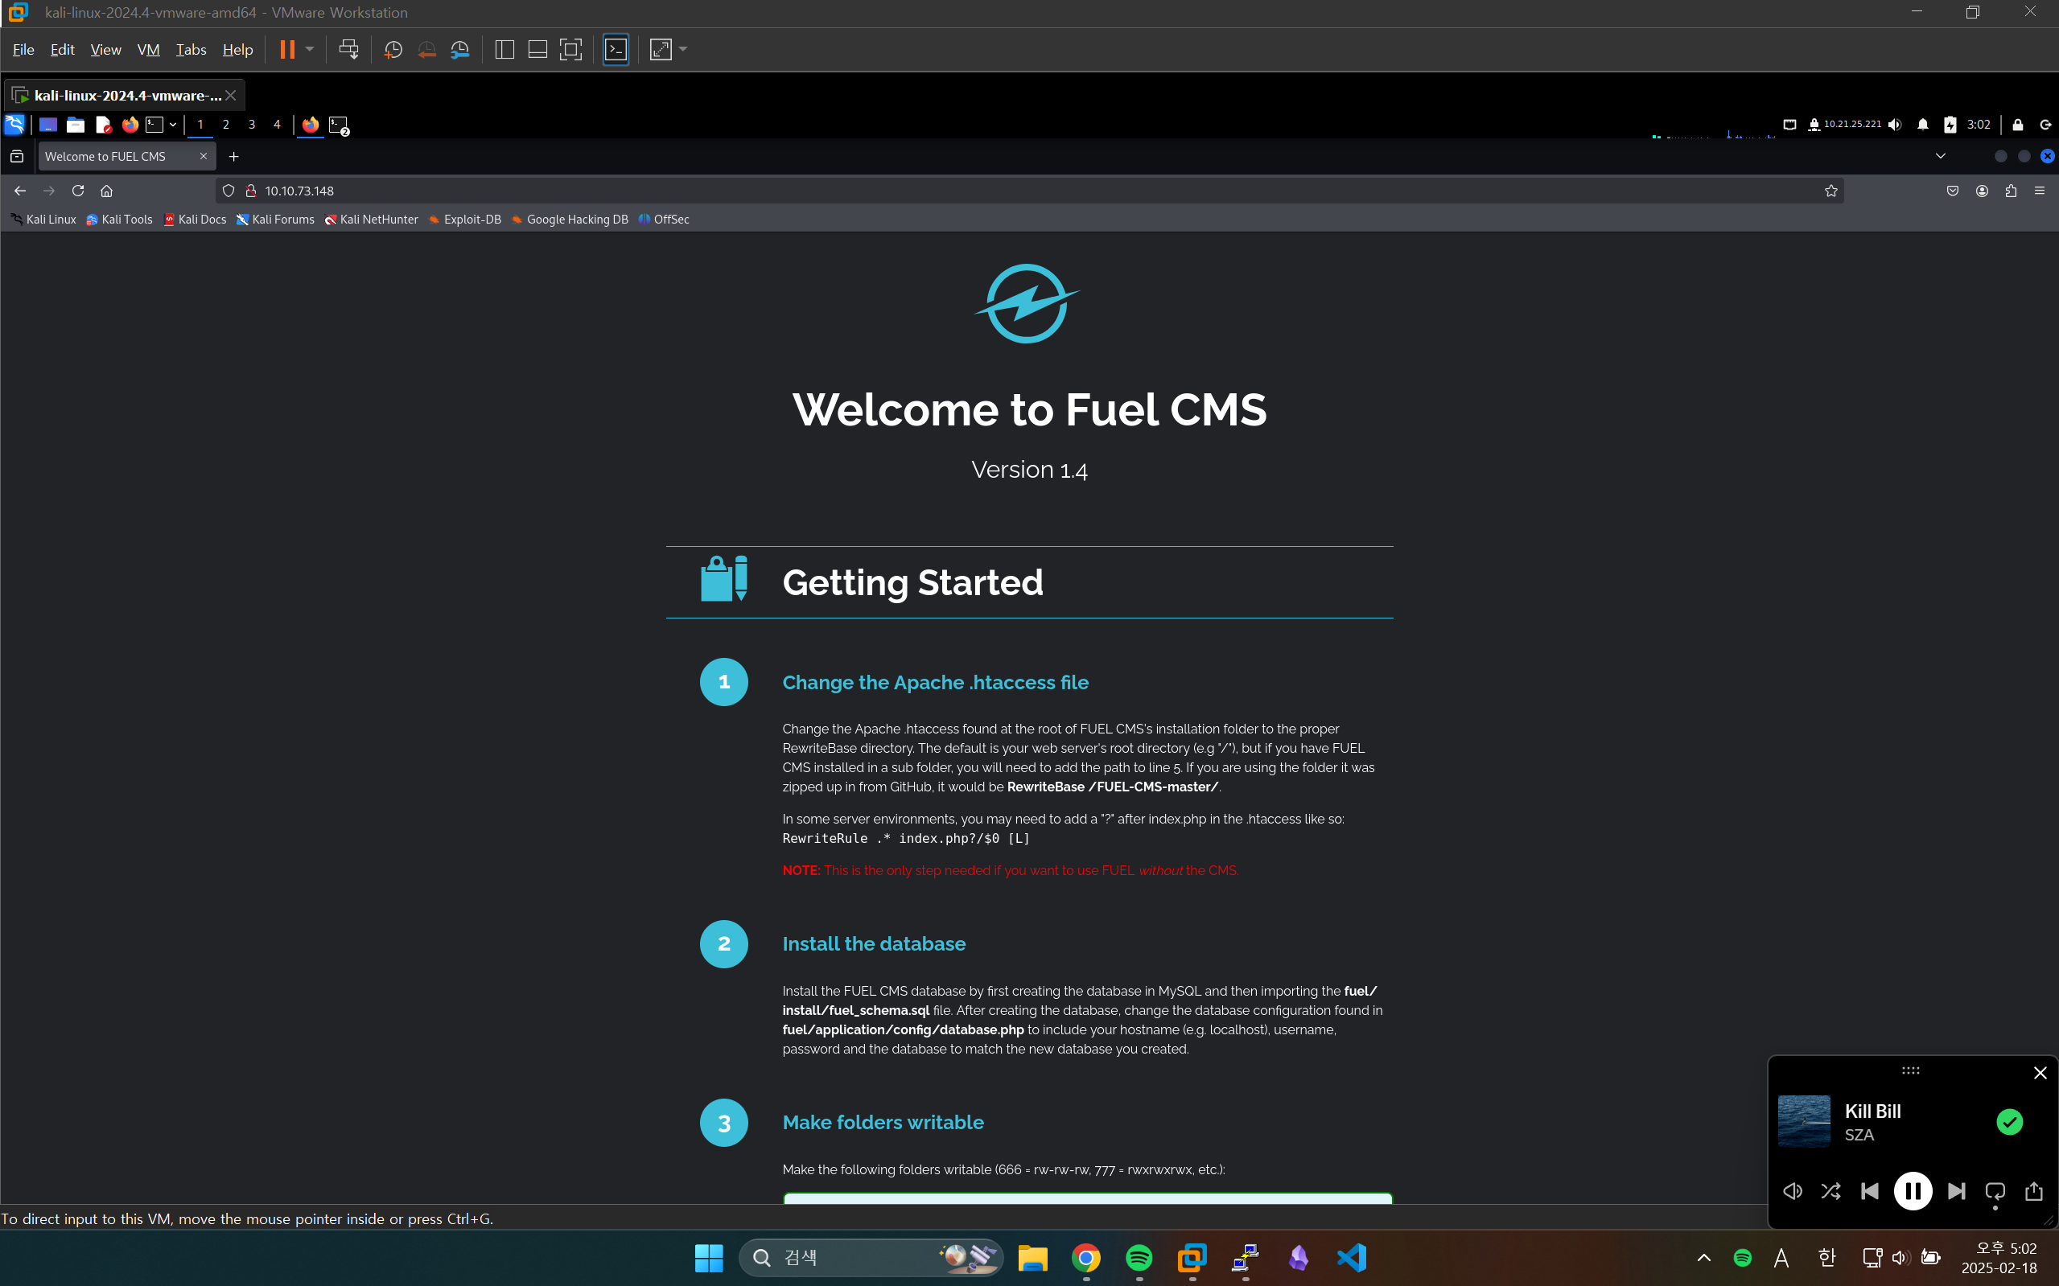This screenshot has width=2059, height=1286.
Task: Open Firefox extensions puzzle icon
Action: (2011, 191)
